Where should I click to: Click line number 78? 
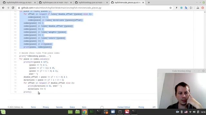[15, 92]
